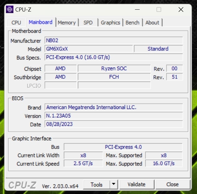Go to the SPD tab
This screenshot has height=194, width=197.
(88, 22)
